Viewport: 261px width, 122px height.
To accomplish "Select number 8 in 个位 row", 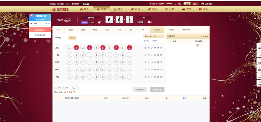I will coord(123,77).
